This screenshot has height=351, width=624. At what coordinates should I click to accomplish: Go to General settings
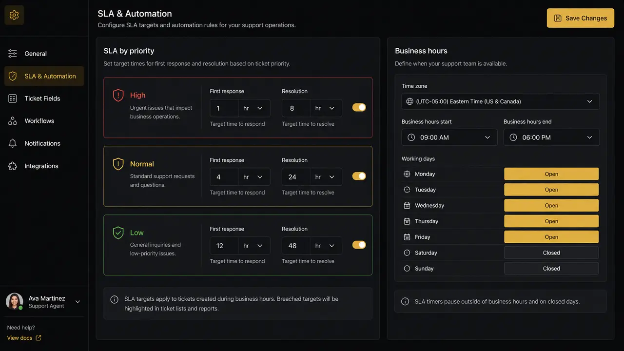point(44,54)
